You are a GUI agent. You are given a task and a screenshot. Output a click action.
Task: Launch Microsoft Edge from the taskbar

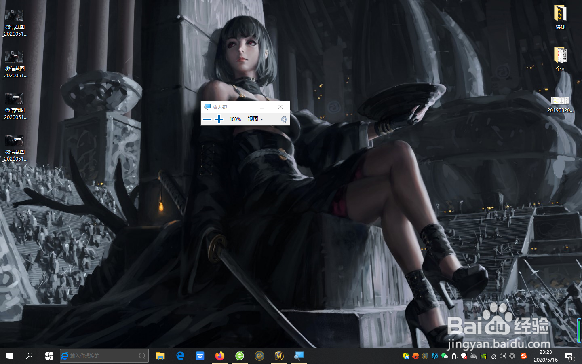coord(180,356)
